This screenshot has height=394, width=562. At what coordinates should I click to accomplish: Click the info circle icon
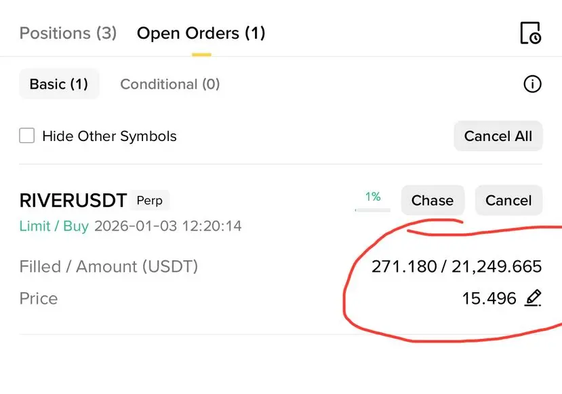click(x=533, y=84)
